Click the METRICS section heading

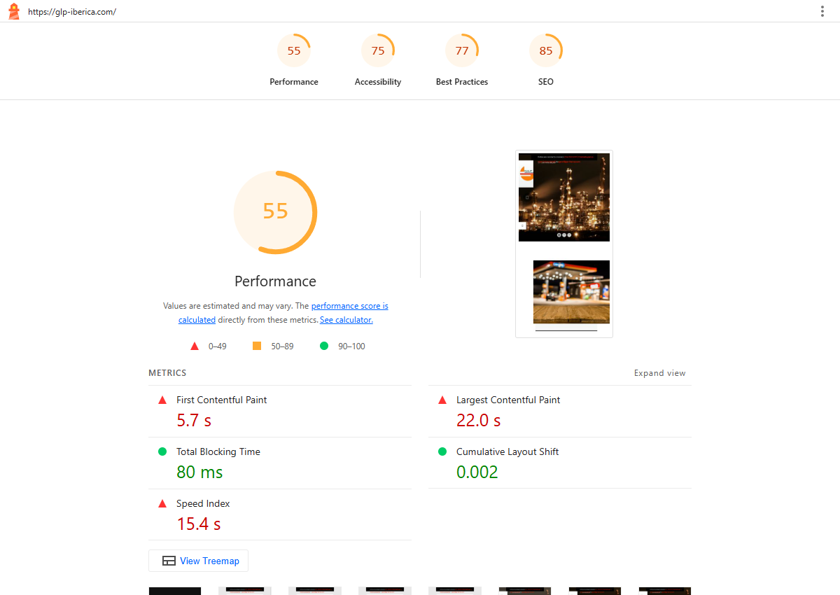(167, 373)
